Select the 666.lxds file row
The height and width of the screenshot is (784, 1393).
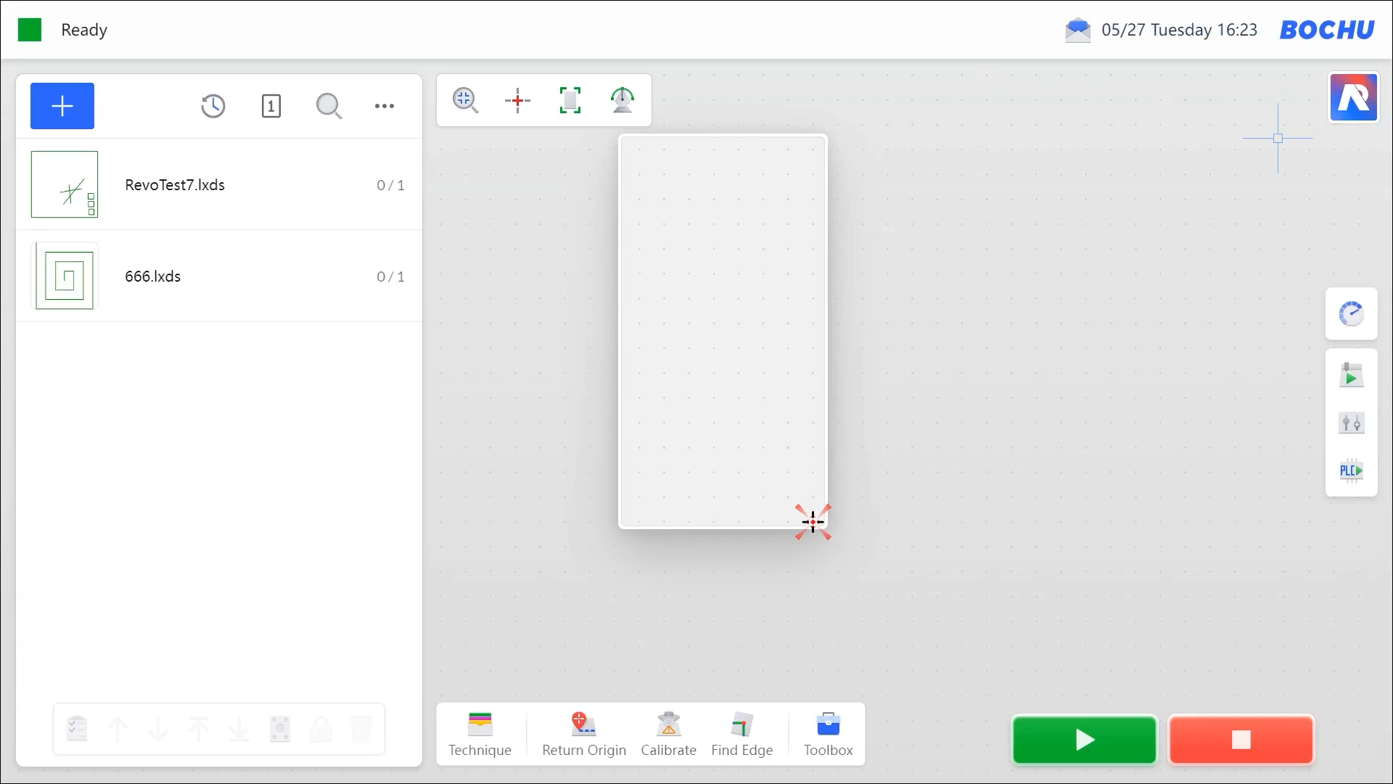click(x=219, y=276)
